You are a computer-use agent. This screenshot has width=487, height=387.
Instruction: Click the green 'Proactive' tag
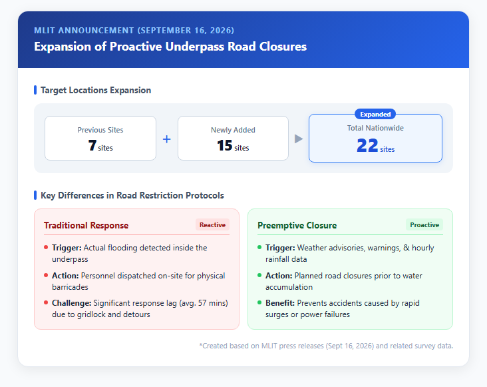[424, 224]
